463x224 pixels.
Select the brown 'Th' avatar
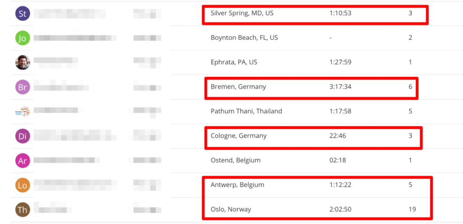(23, 210)
